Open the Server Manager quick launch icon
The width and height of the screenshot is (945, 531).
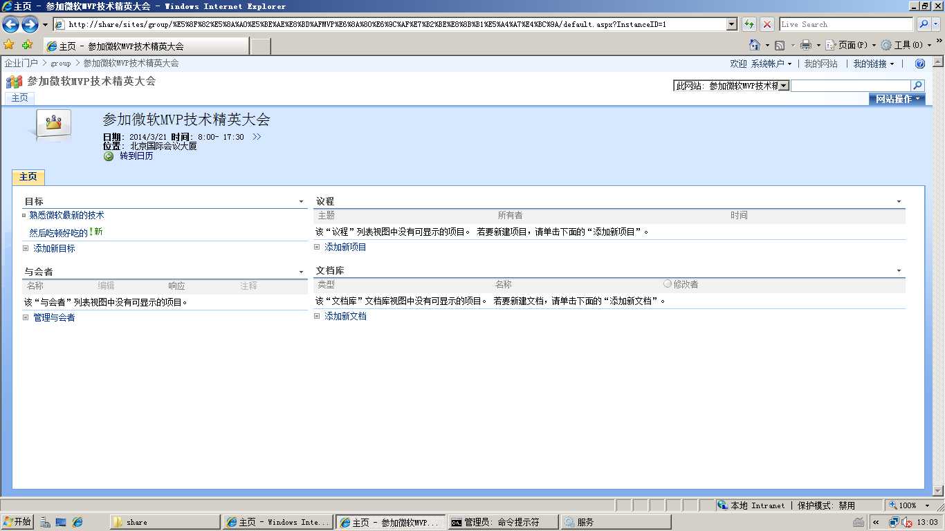pyautogui.click(x=45, y=522)
